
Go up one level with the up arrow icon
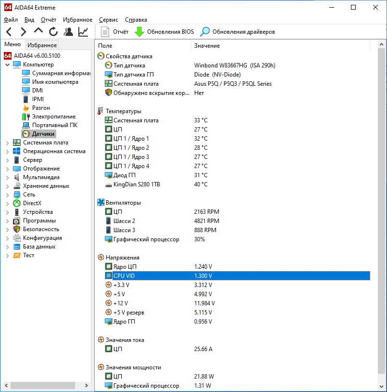pyautogui.click(x=38, y=31)
